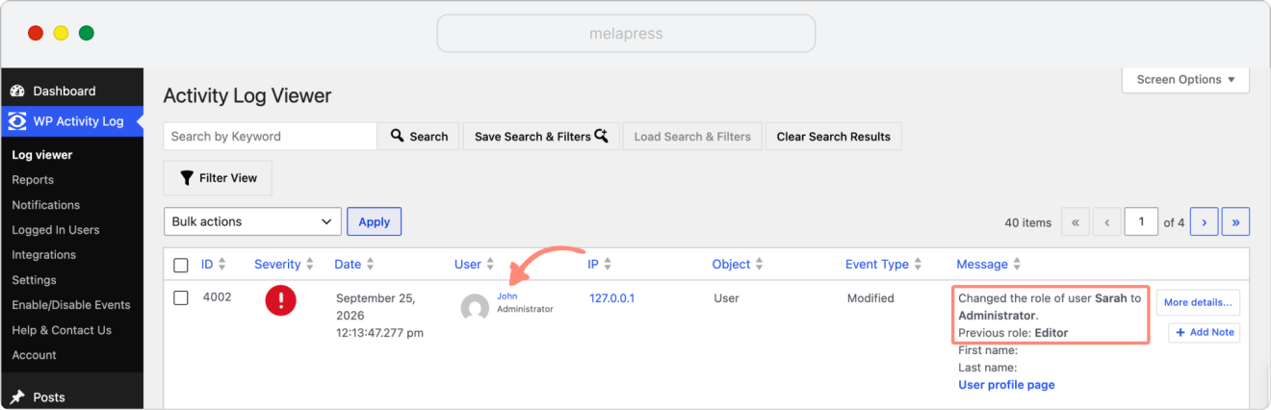Viewport: 1271px width, 410px height.
Task: Sort by Date column
Action: click(354, 264)
